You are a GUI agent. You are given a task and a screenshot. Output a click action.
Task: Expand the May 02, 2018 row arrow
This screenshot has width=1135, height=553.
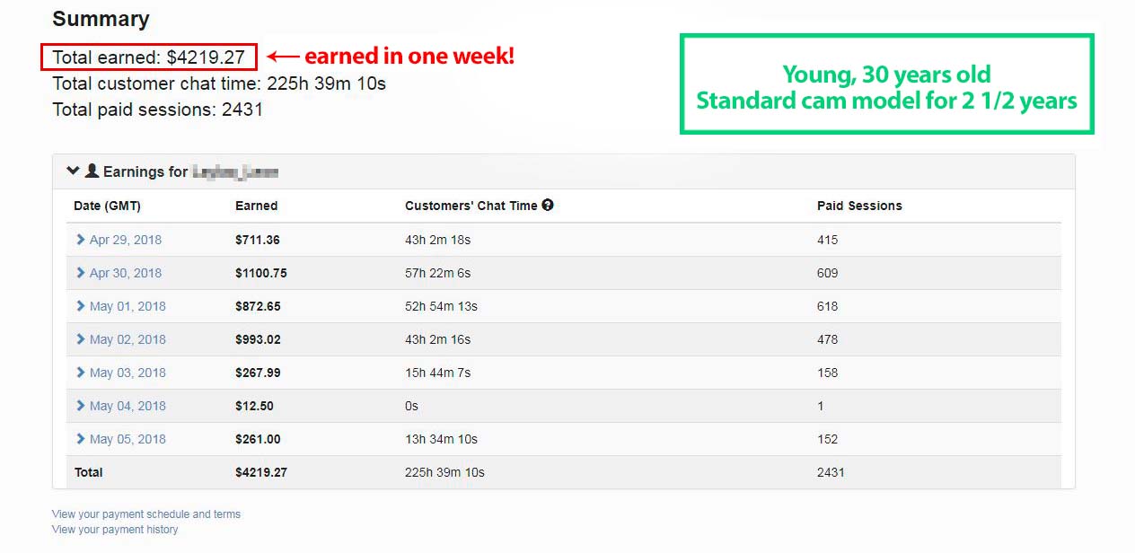click(x=81, y=339)
